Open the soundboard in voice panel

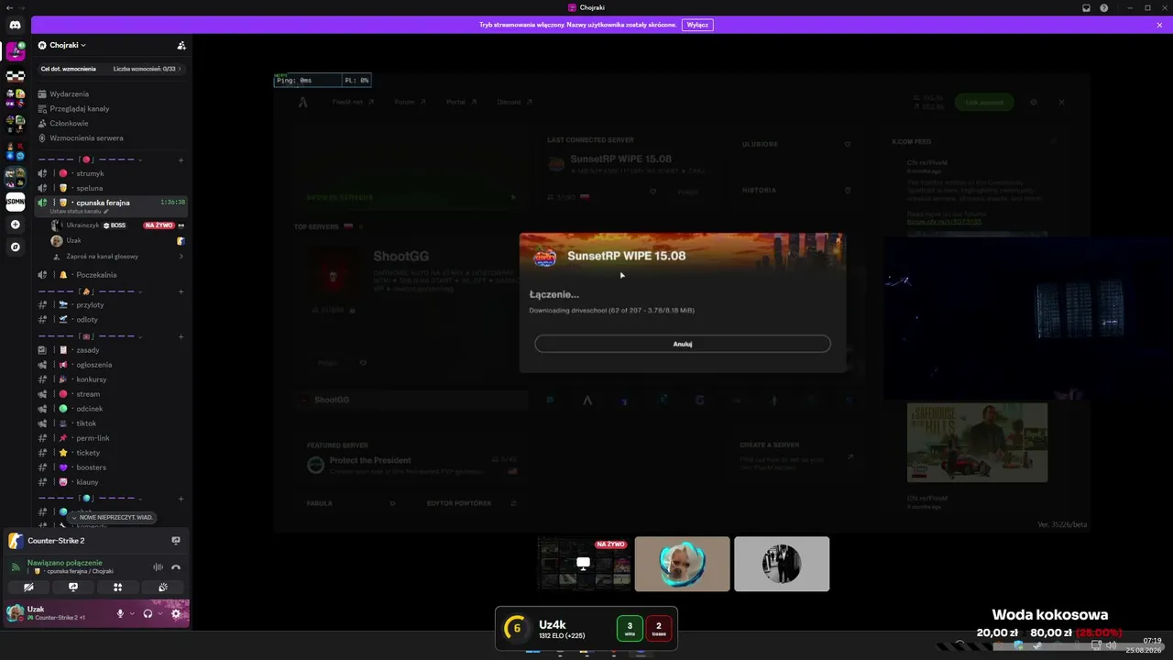tap(162, 588)
